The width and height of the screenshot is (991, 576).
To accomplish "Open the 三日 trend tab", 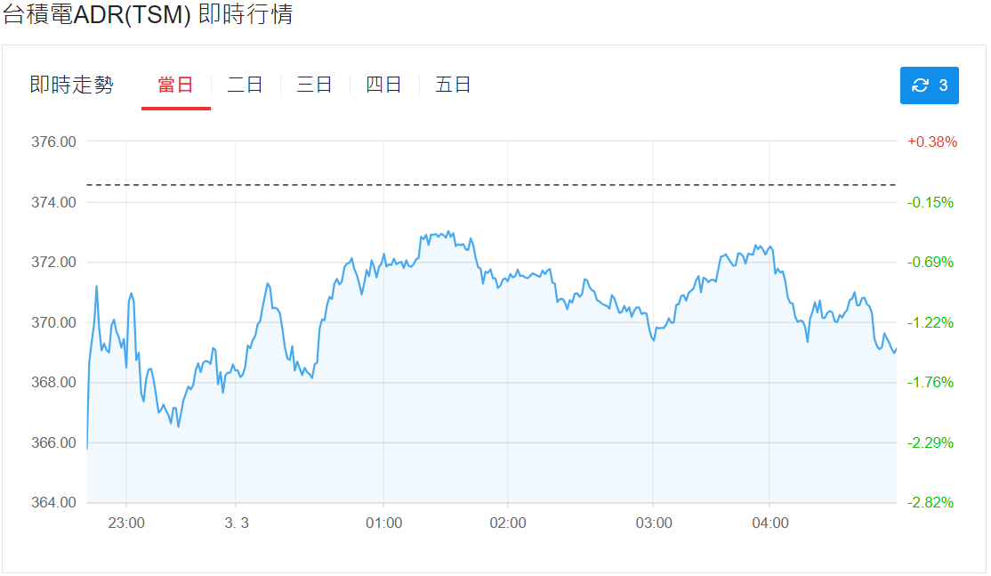I will [x=314, y=85].
